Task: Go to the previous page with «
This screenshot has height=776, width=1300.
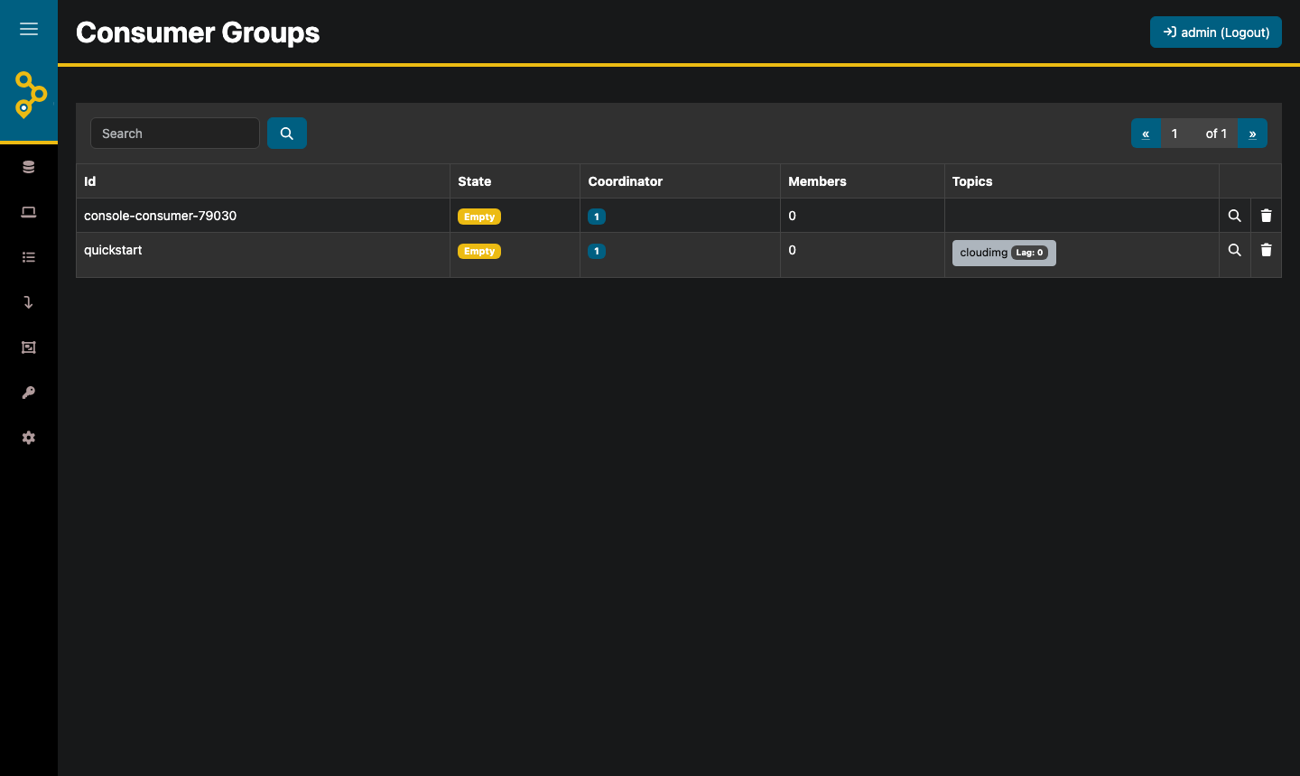Action: tap(1146, 134)
